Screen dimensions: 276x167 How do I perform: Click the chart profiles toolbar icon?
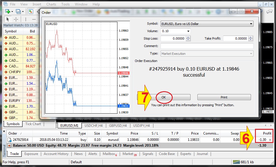point(18,11)
